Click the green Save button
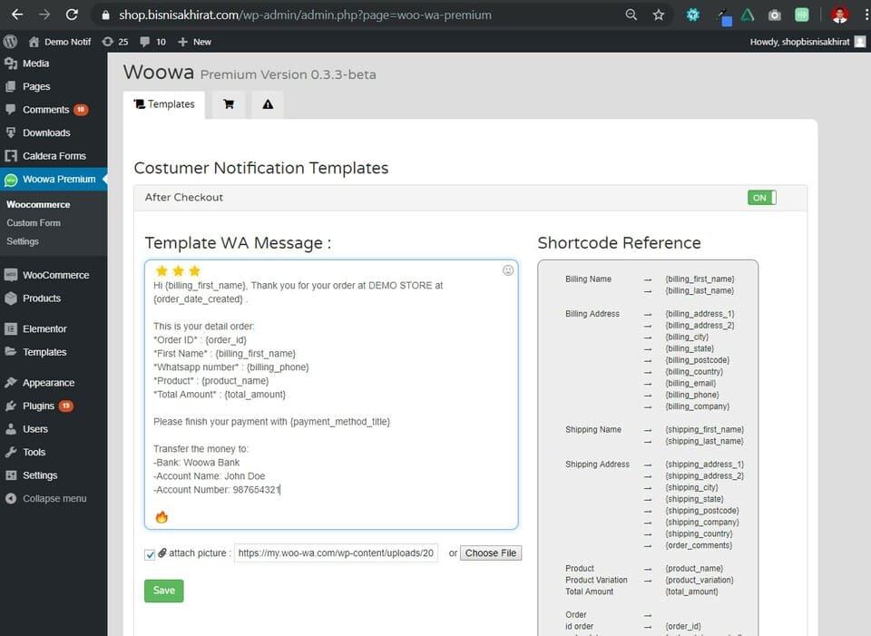871x636 pixels. coord(163,590)
